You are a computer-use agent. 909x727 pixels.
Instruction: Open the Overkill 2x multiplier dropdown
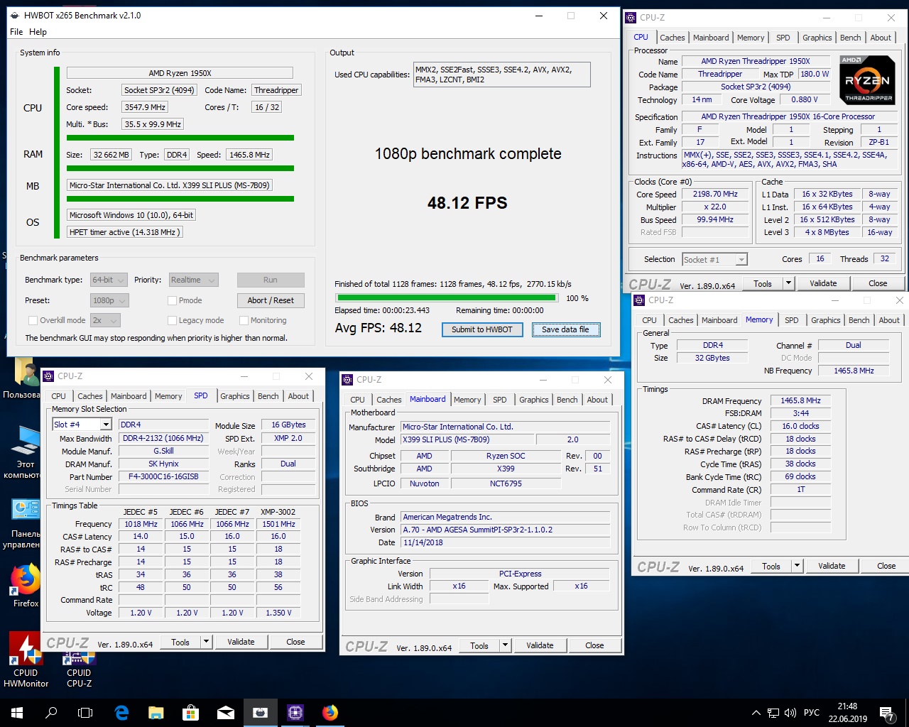[105, 320]
